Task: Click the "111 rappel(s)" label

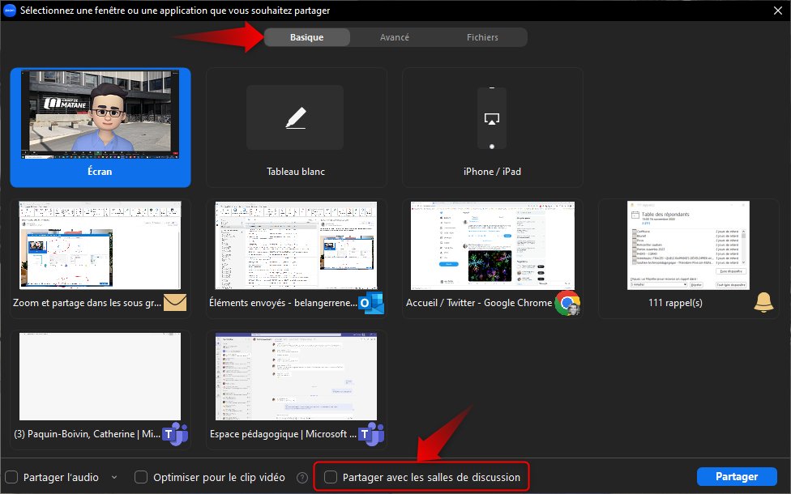Action: 675,303
